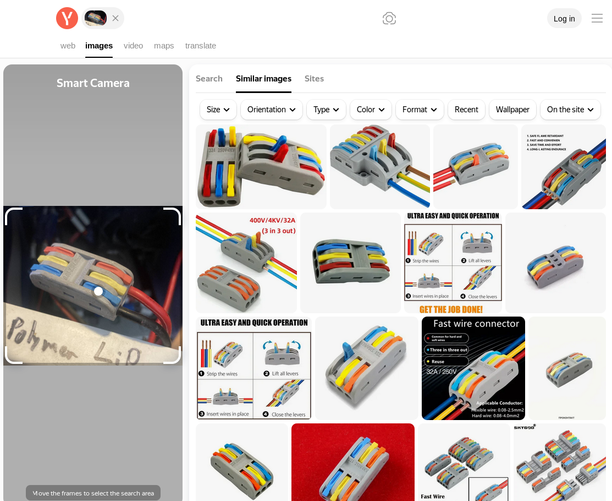Remove the uploaded image from search

[x=115, y=18]
